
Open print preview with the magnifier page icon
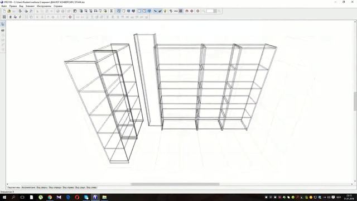point(31,11)
